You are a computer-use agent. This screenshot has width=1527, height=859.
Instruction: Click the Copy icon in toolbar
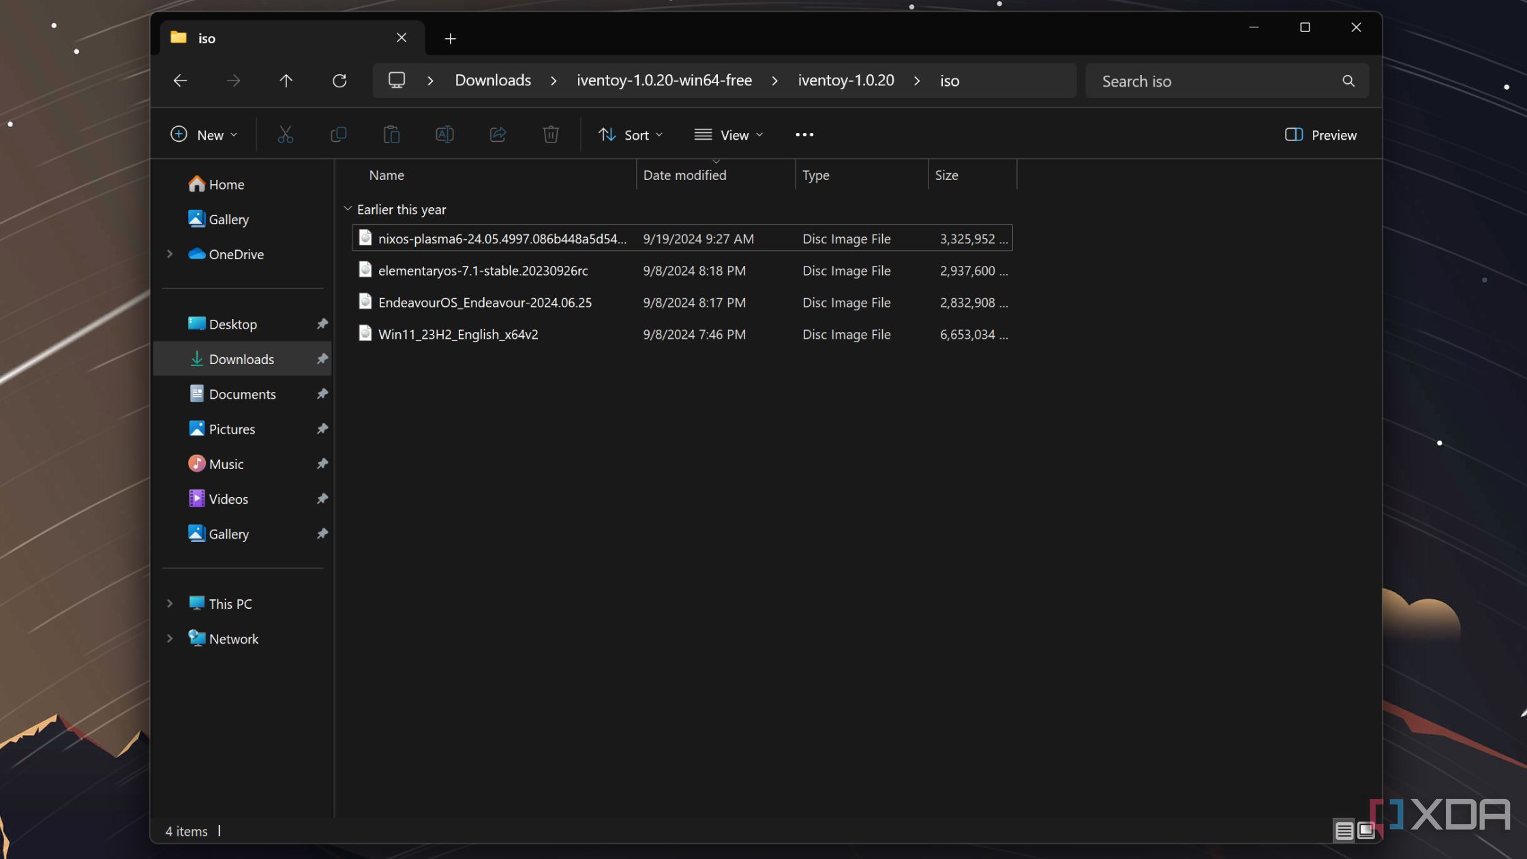click(337, 134)
